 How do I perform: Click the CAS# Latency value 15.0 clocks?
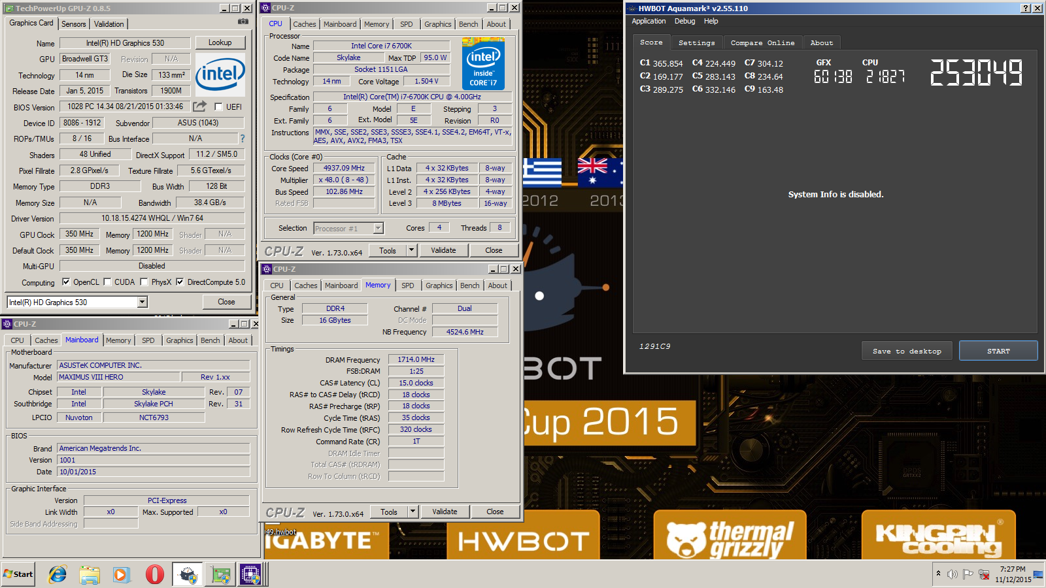pos(416,383)
